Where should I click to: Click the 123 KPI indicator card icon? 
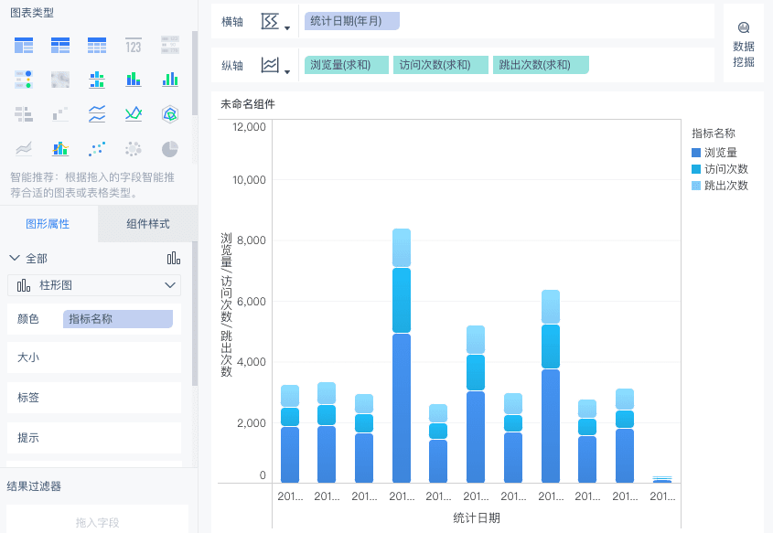(134, 45)
